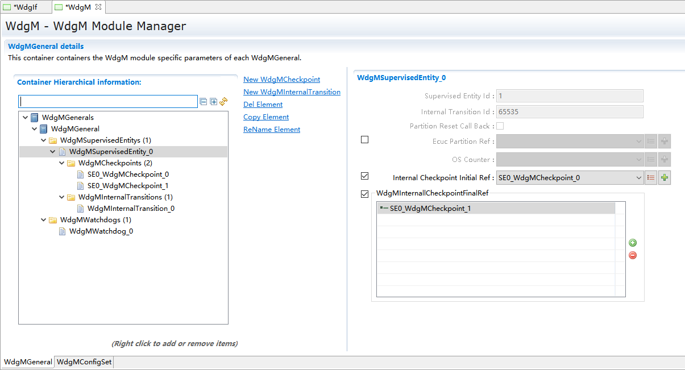Click the refresh tree icon
The height and width of the screenshot is (370, 685).
[223, 102]
